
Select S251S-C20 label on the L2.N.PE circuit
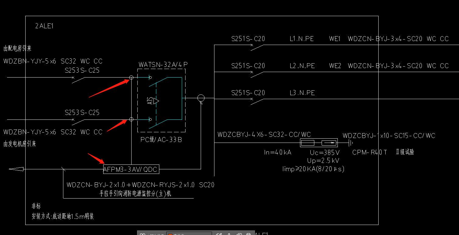[248, 66]
